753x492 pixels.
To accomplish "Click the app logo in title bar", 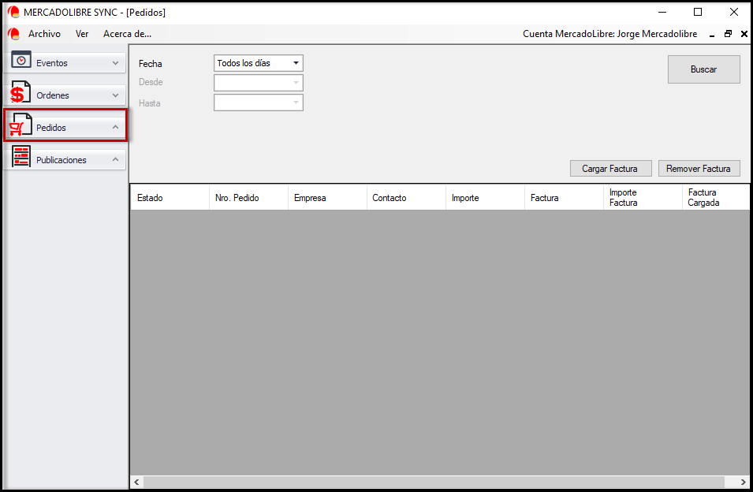I will click(13, 12).
